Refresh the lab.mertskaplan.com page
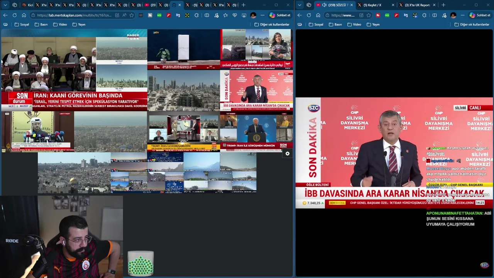 (x=14, y=15)
